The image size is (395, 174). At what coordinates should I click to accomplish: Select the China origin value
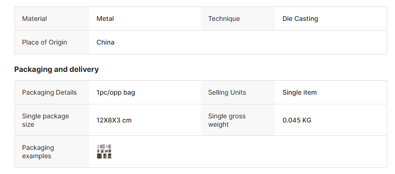pyautogui.click(x=105, y=42)
